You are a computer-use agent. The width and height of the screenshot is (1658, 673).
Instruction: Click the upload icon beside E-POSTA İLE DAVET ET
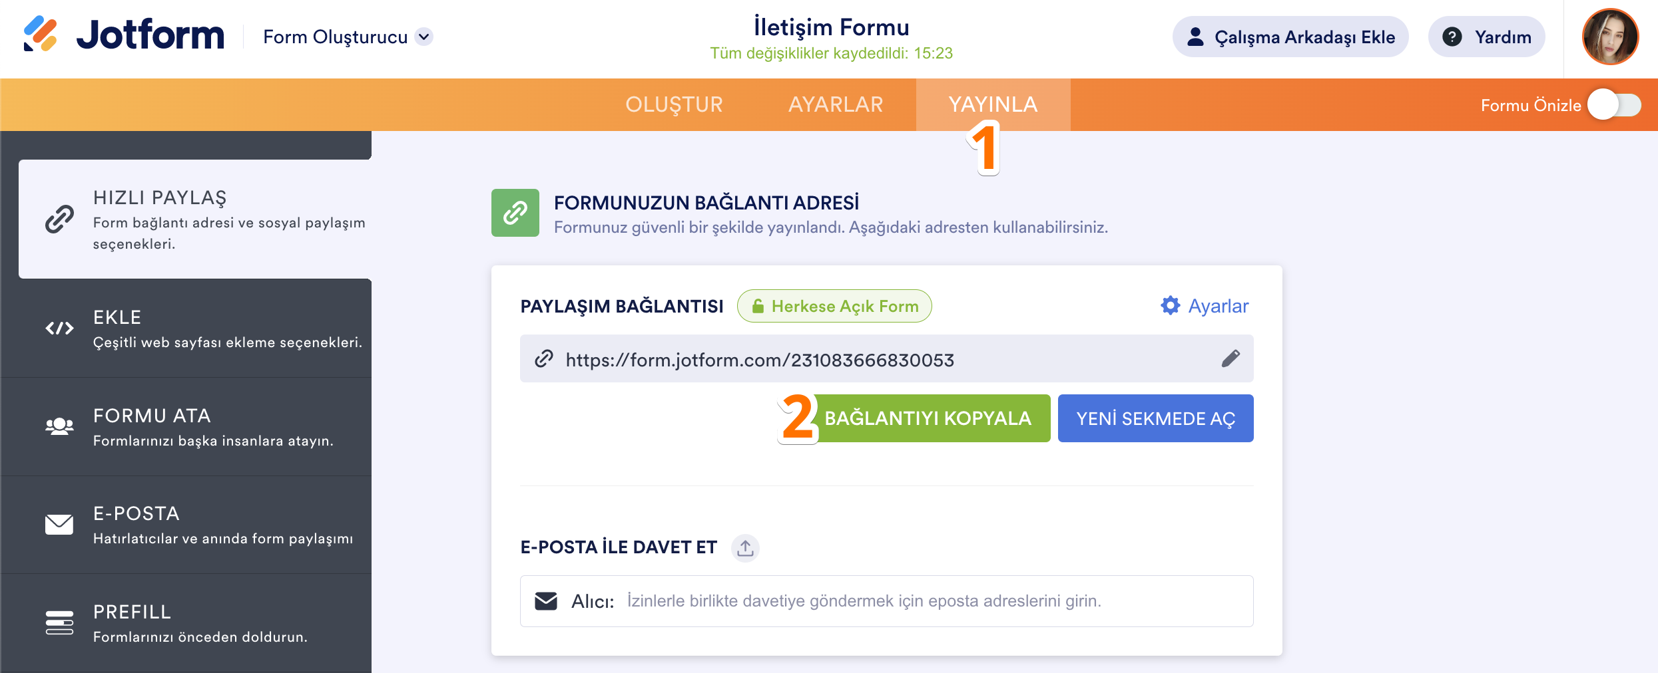click(745, 548)
